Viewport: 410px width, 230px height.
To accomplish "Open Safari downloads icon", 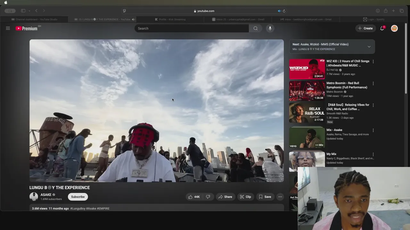I will [x=378, y=11].
